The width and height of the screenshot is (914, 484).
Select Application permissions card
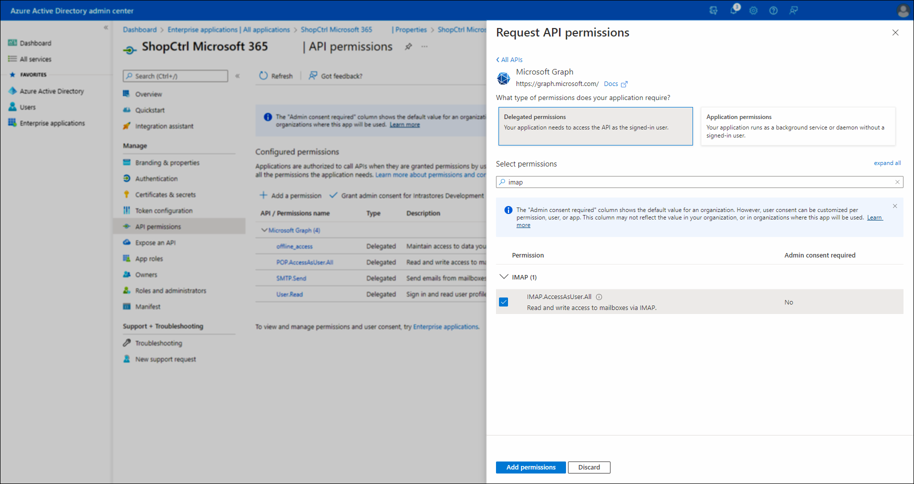tap(798, 126)
